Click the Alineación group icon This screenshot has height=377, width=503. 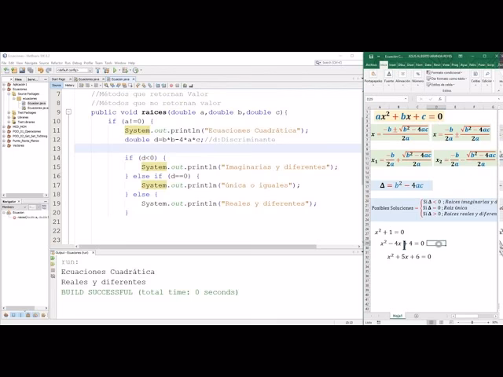click(x=402, y=76)
